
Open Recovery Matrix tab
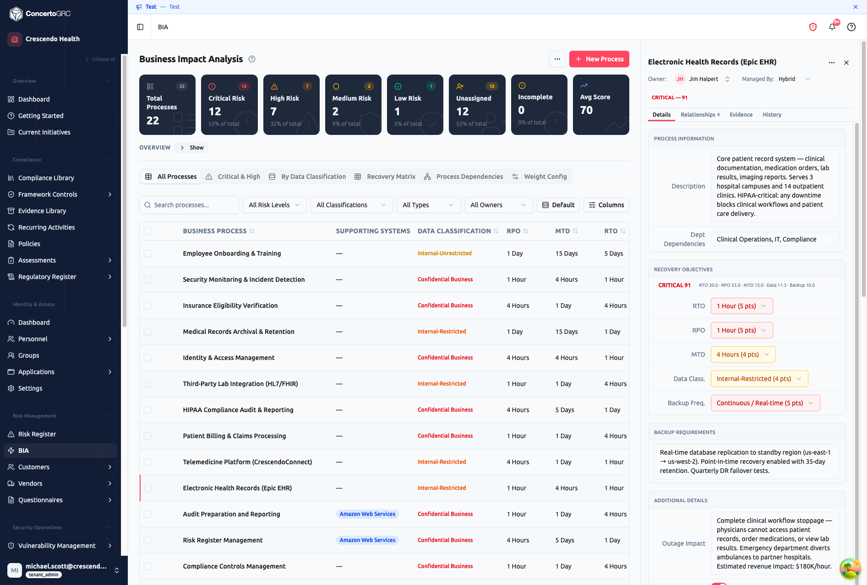[385, 177]
